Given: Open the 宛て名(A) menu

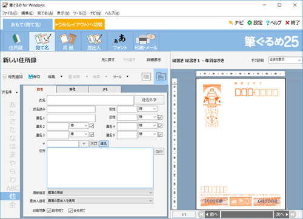Looking at the screenshot, I should [45, 13].
